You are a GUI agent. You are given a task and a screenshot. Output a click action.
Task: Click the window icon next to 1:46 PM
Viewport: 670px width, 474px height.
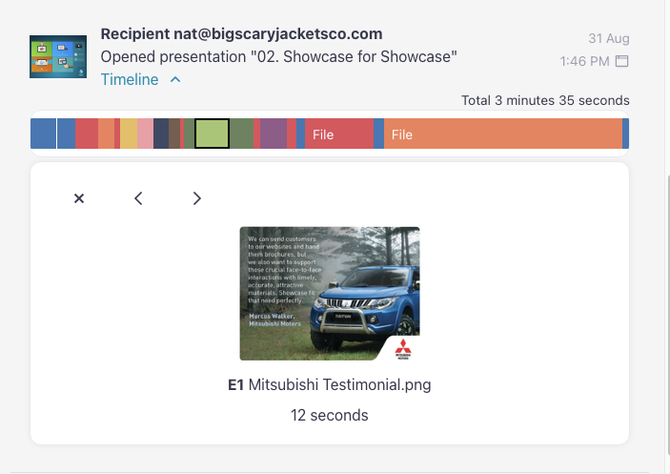point(621,61)
